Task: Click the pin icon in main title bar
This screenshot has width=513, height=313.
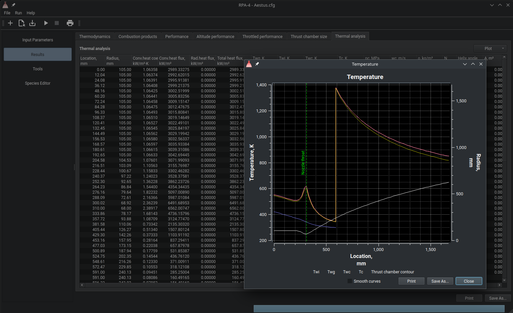Action: pyautogui.click(x=13, y=5)
